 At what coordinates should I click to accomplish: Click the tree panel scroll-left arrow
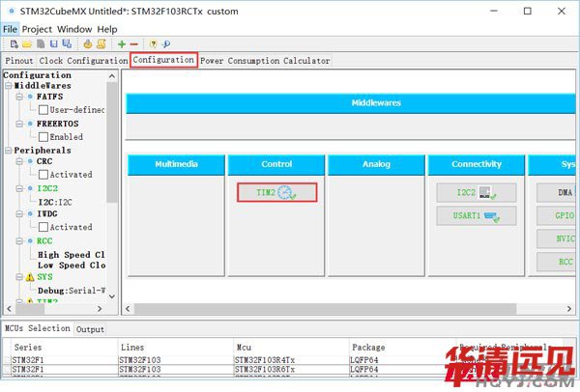(10, 308)
